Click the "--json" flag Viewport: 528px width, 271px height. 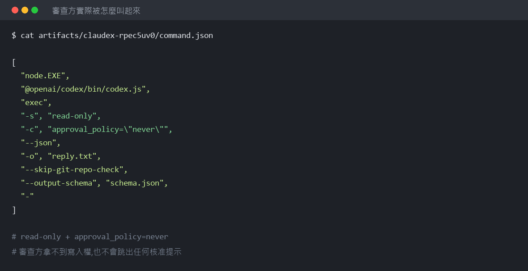(38, 143)
